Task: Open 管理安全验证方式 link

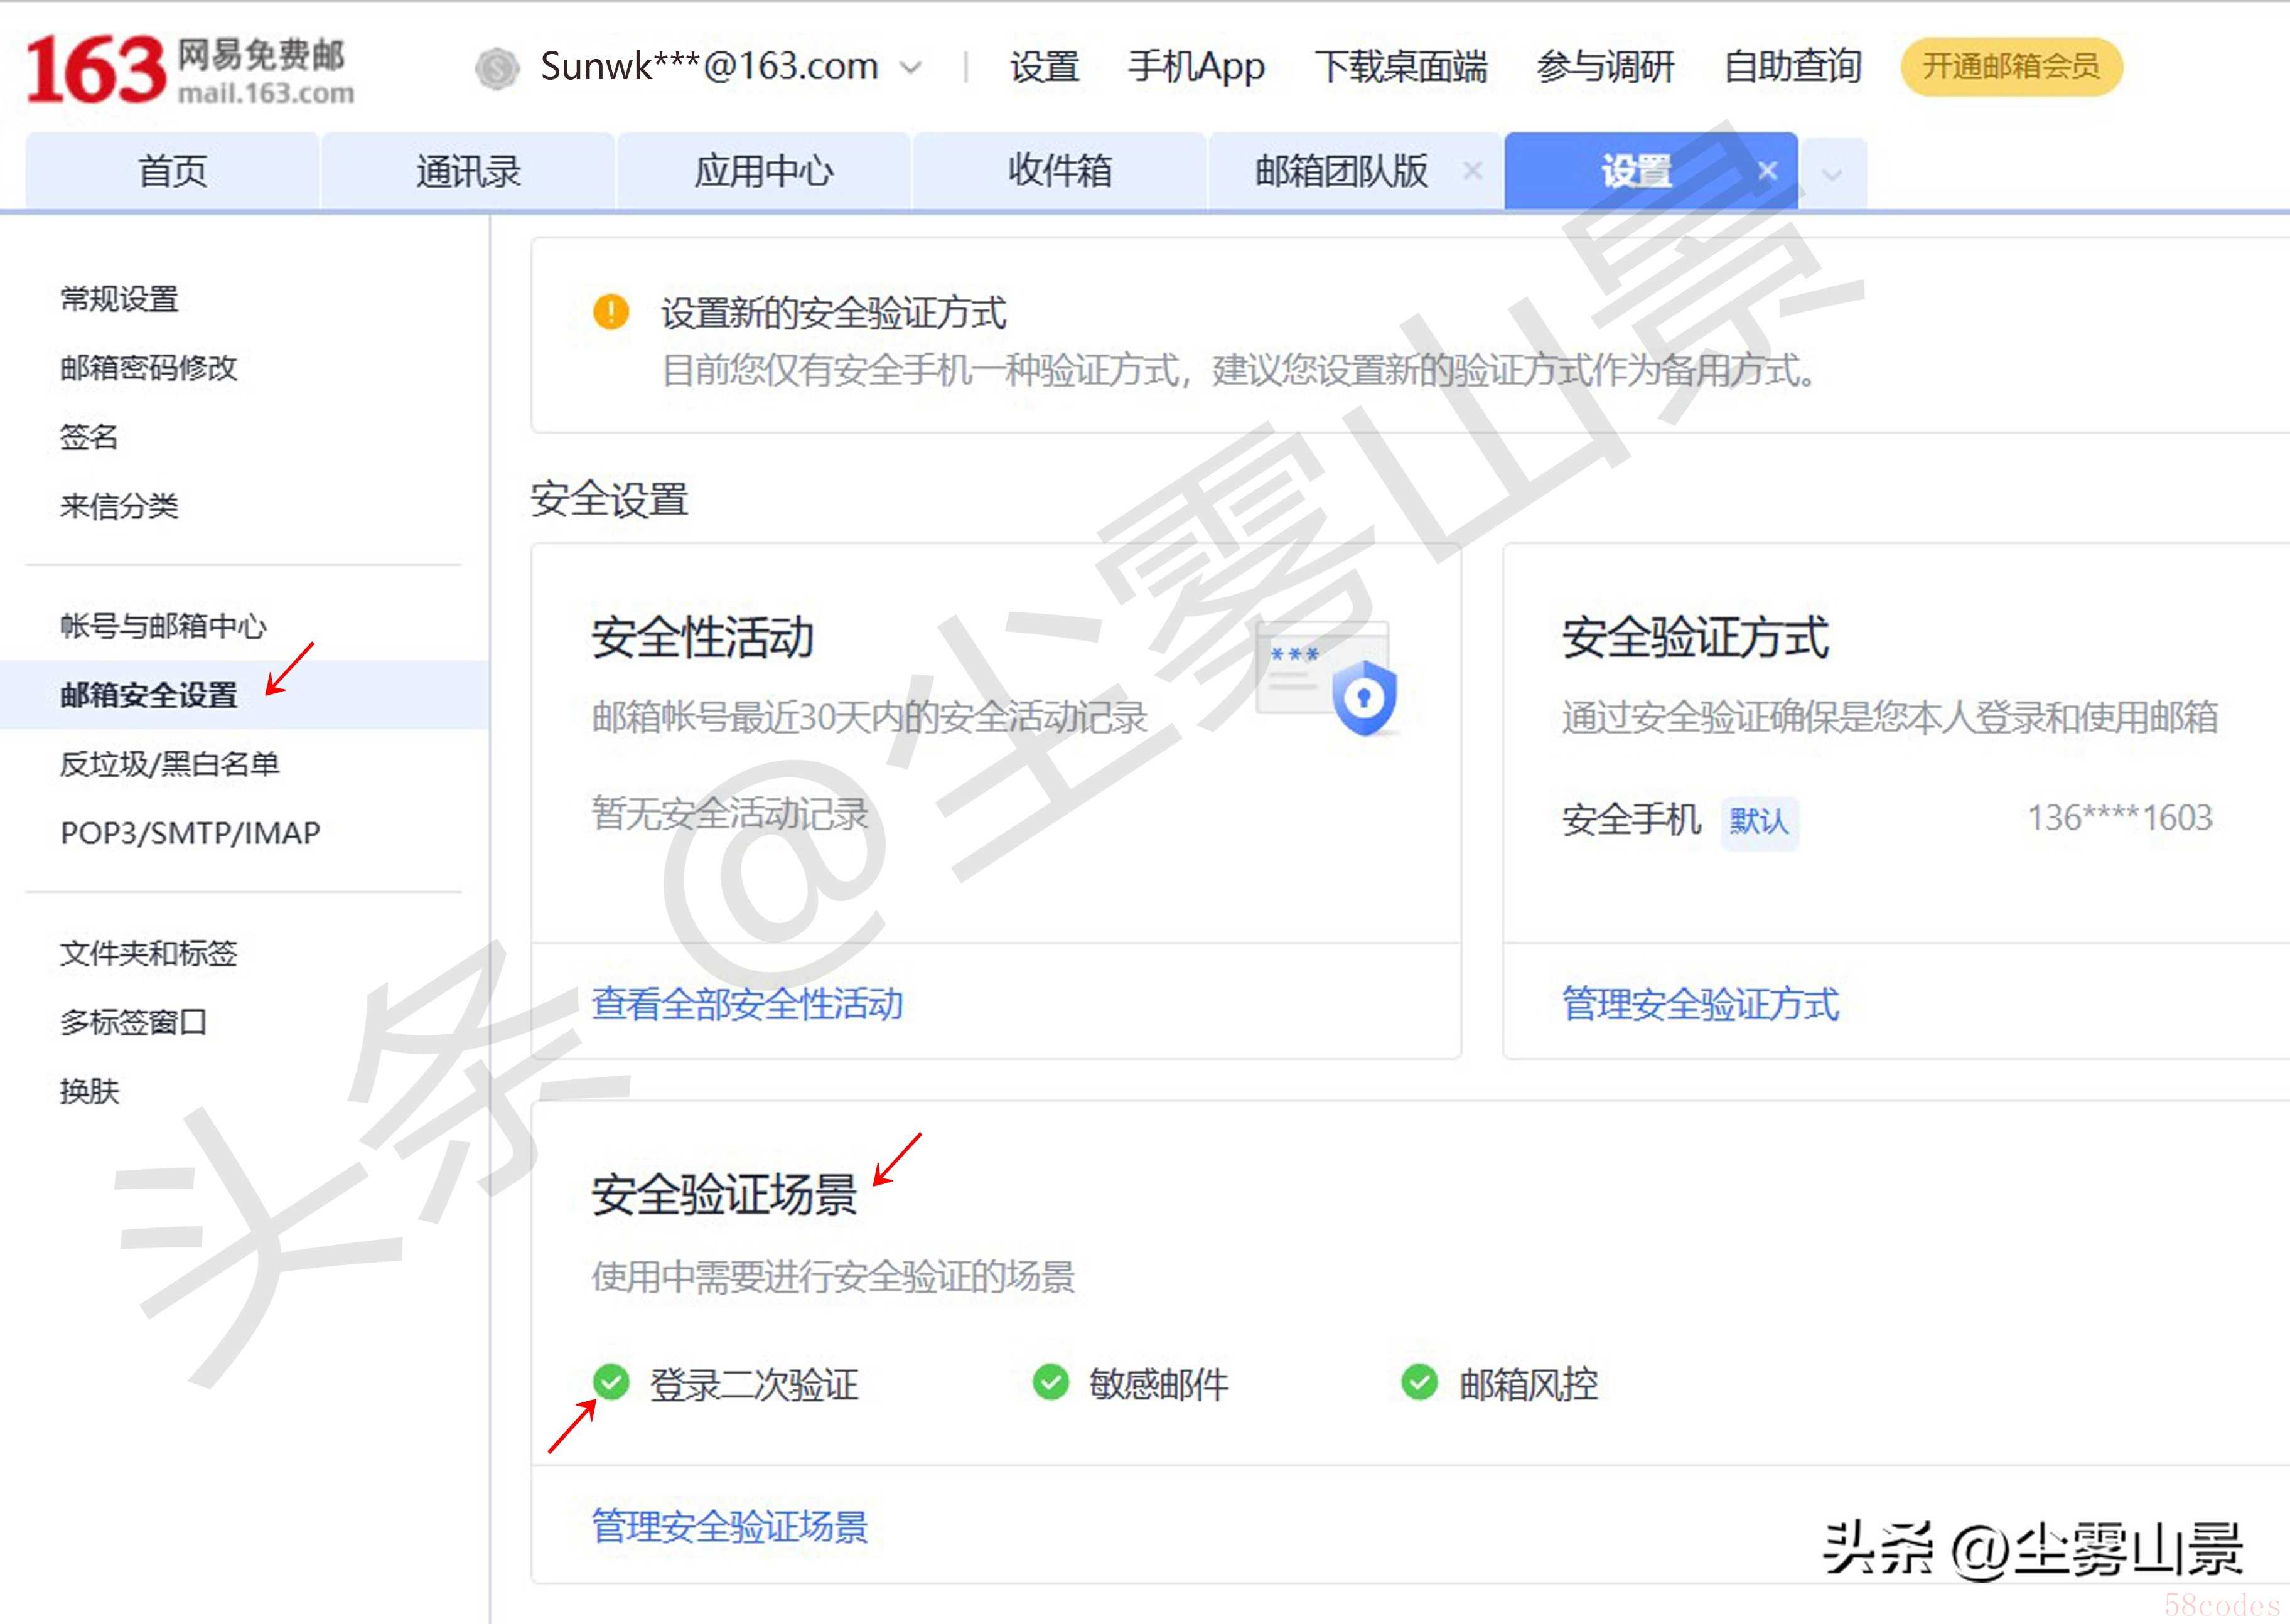Action: (x=1700, y=1004)
